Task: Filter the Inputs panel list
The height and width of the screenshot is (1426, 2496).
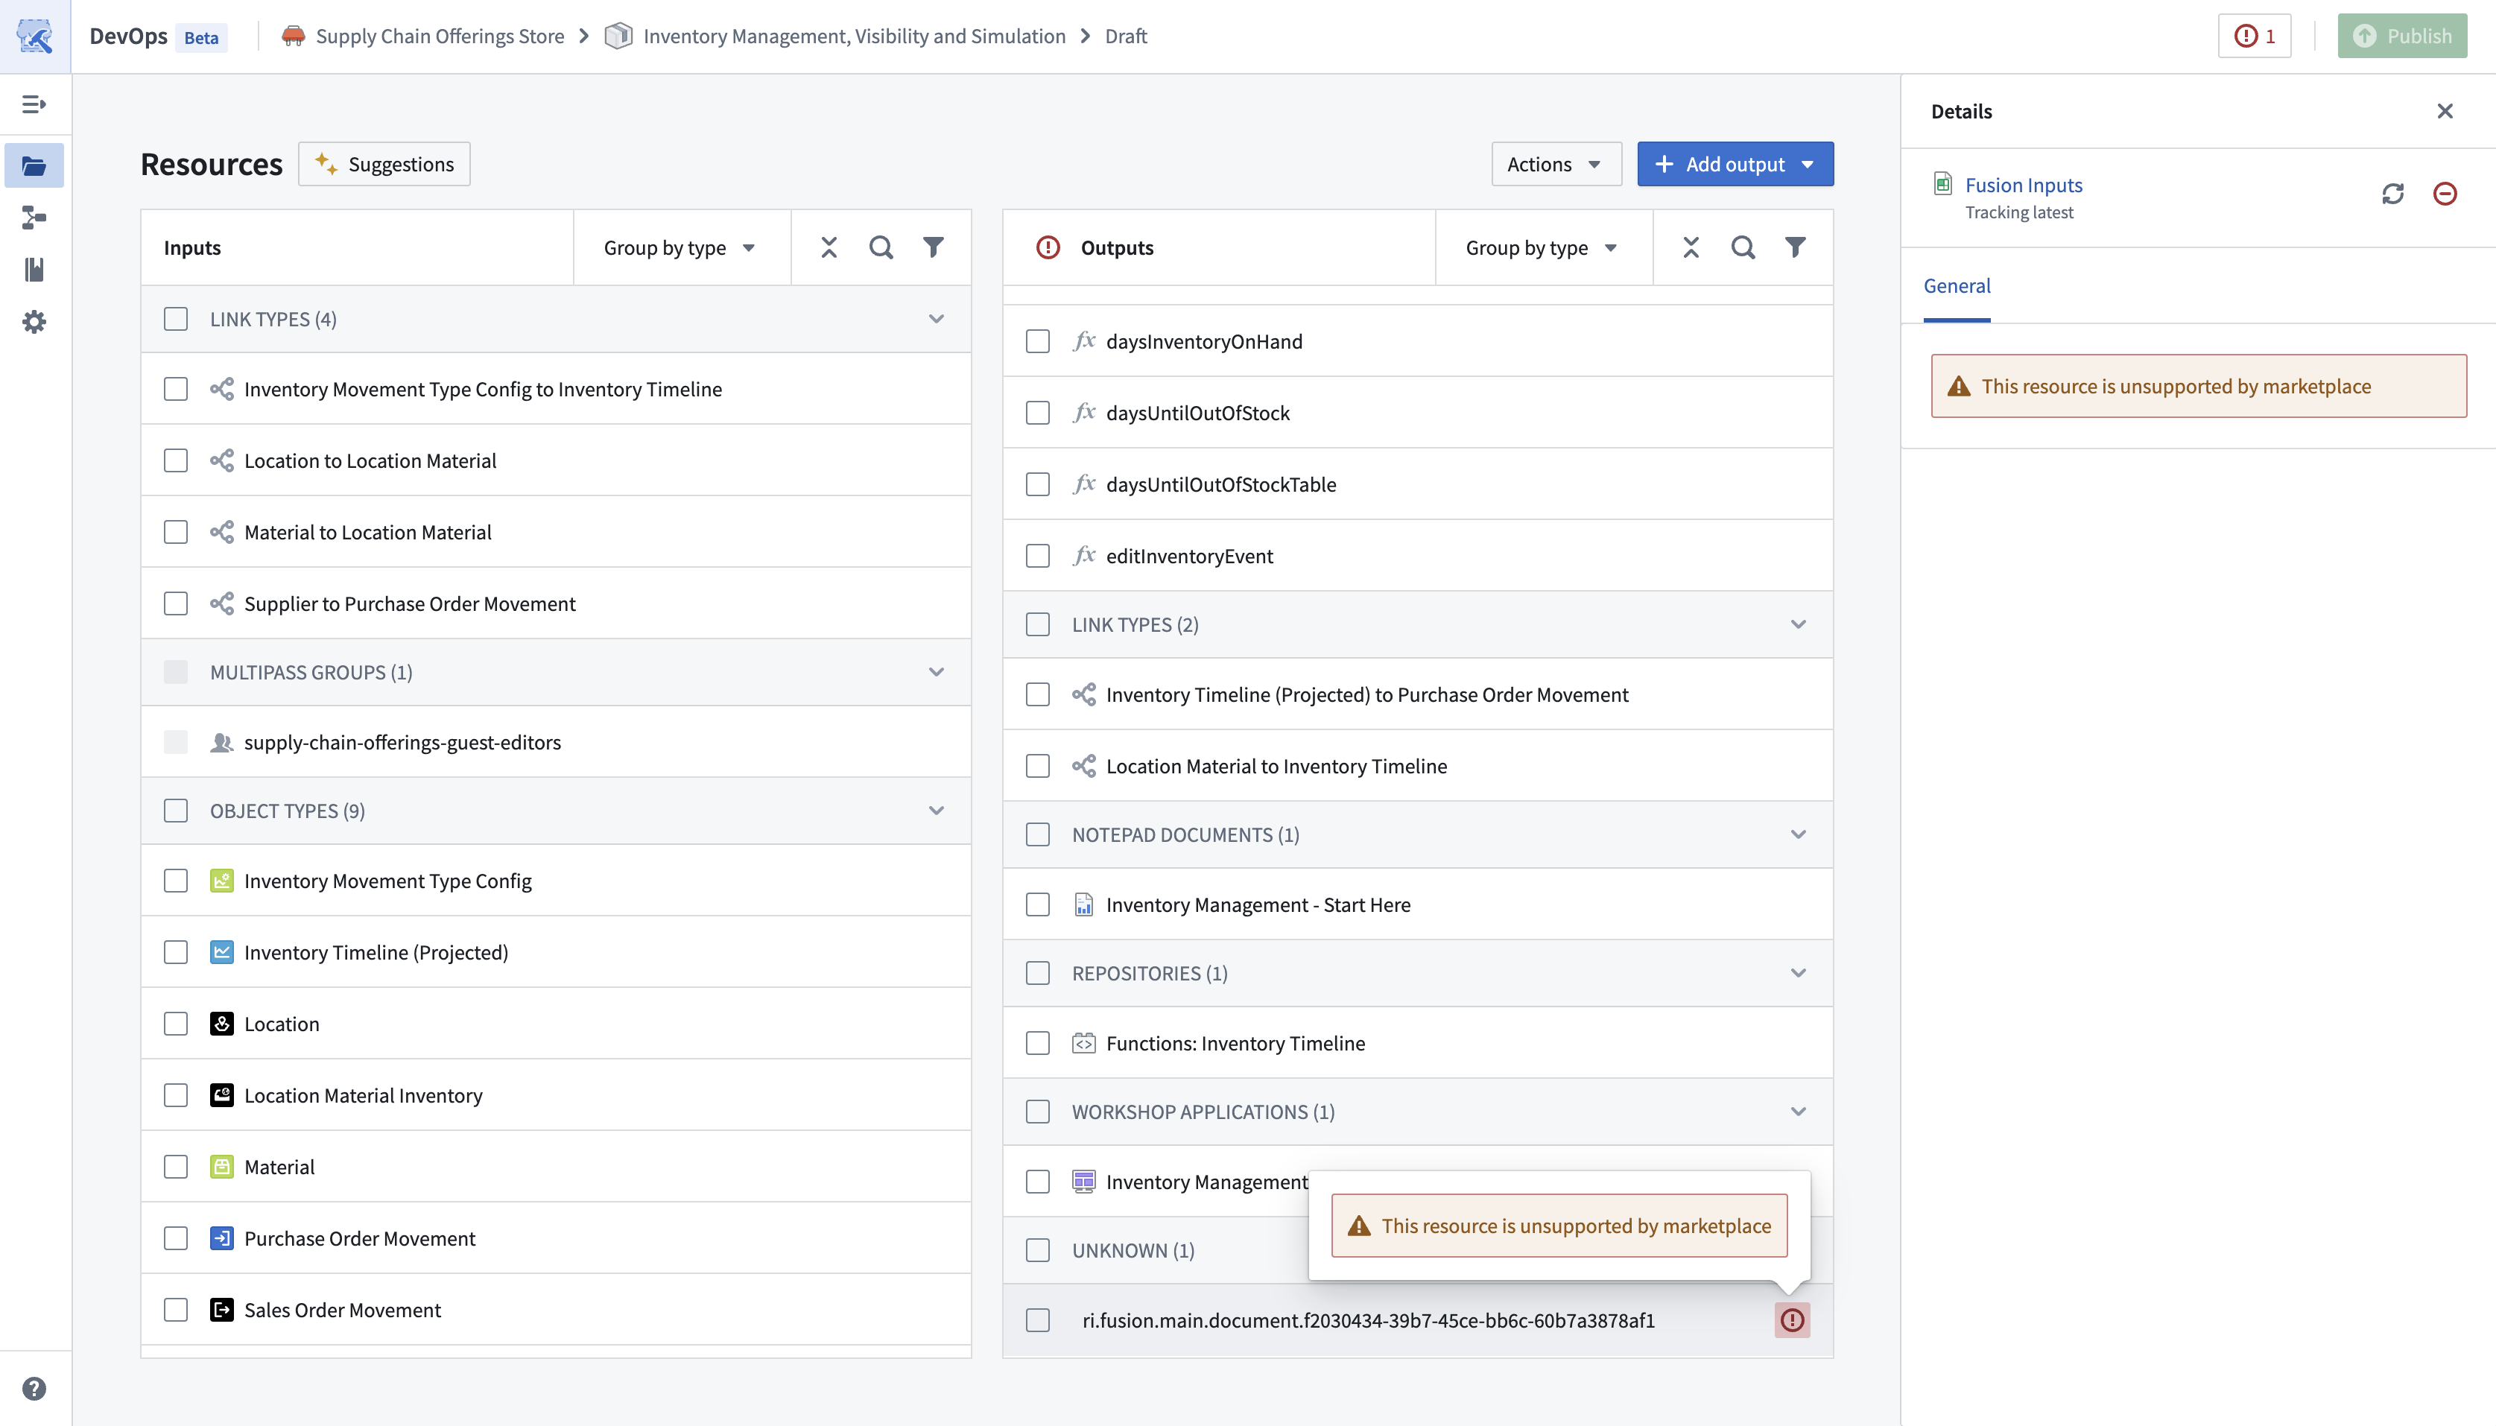Action: point(933,247)
